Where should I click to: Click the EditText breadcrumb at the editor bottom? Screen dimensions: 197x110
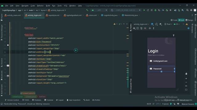point(42,97)
